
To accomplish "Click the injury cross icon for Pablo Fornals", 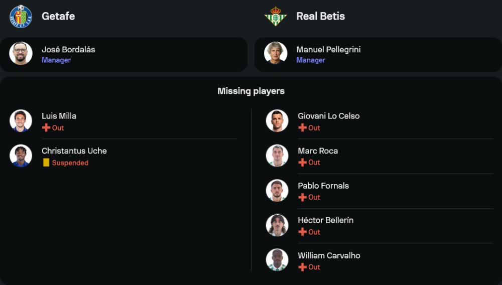I will (302, 197).
